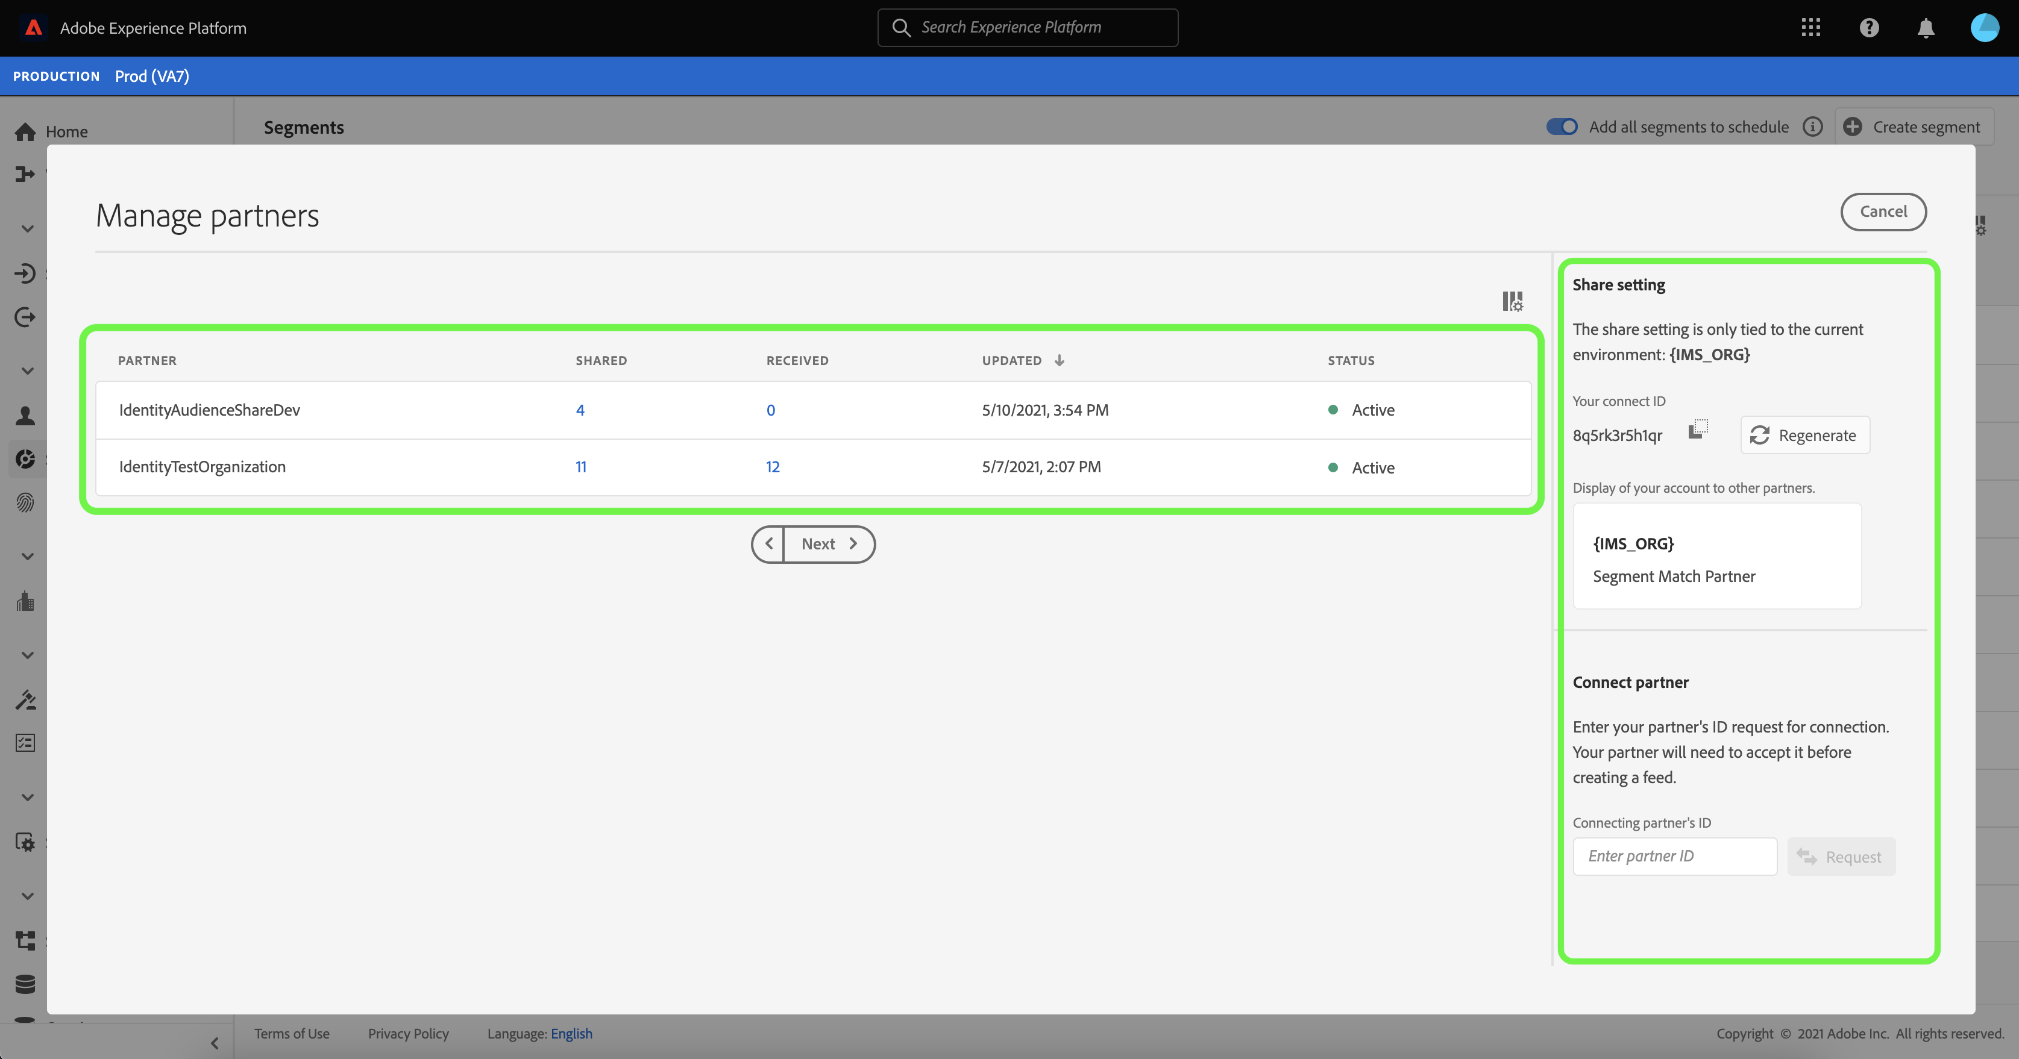Click the copy connect ID icon
Viewport: 2019px width, 1059px height.
coord(1698,430)
